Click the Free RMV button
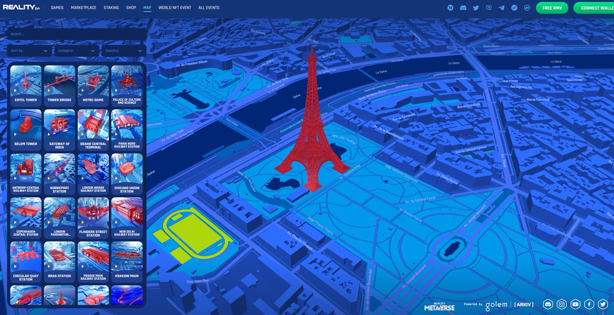This screenshot has width=614, height=315. [x=552, y=8]
